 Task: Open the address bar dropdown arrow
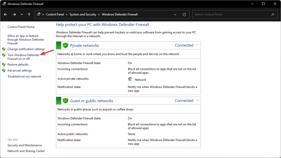(175, 14)
